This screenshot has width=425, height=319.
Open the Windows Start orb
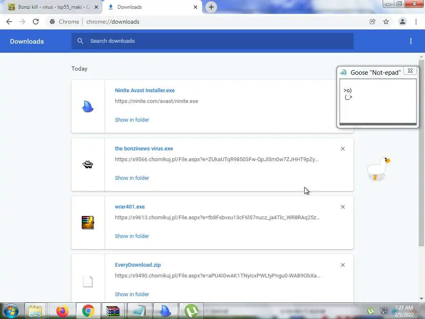tap(11, 311)
